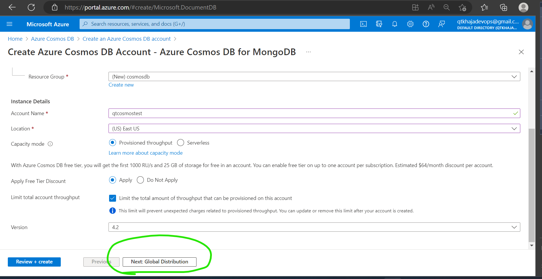The image size is (542, 279).
Task: Click the form scrollbar down arrow
Action: coord(532,246)
